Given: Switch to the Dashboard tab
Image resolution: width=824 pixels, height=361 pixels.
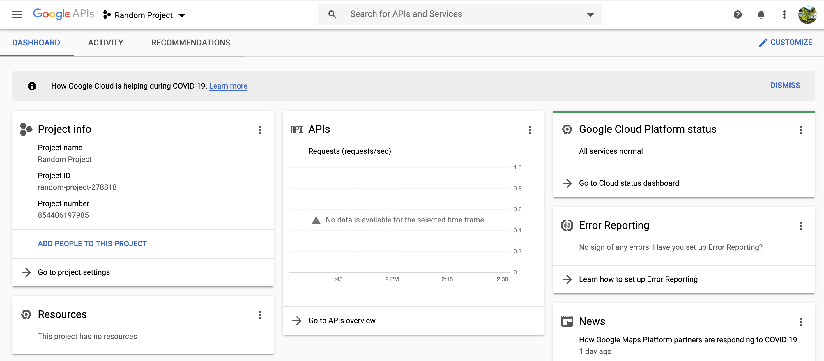Looking at the screenshot, I should click(x=36, y=43).
